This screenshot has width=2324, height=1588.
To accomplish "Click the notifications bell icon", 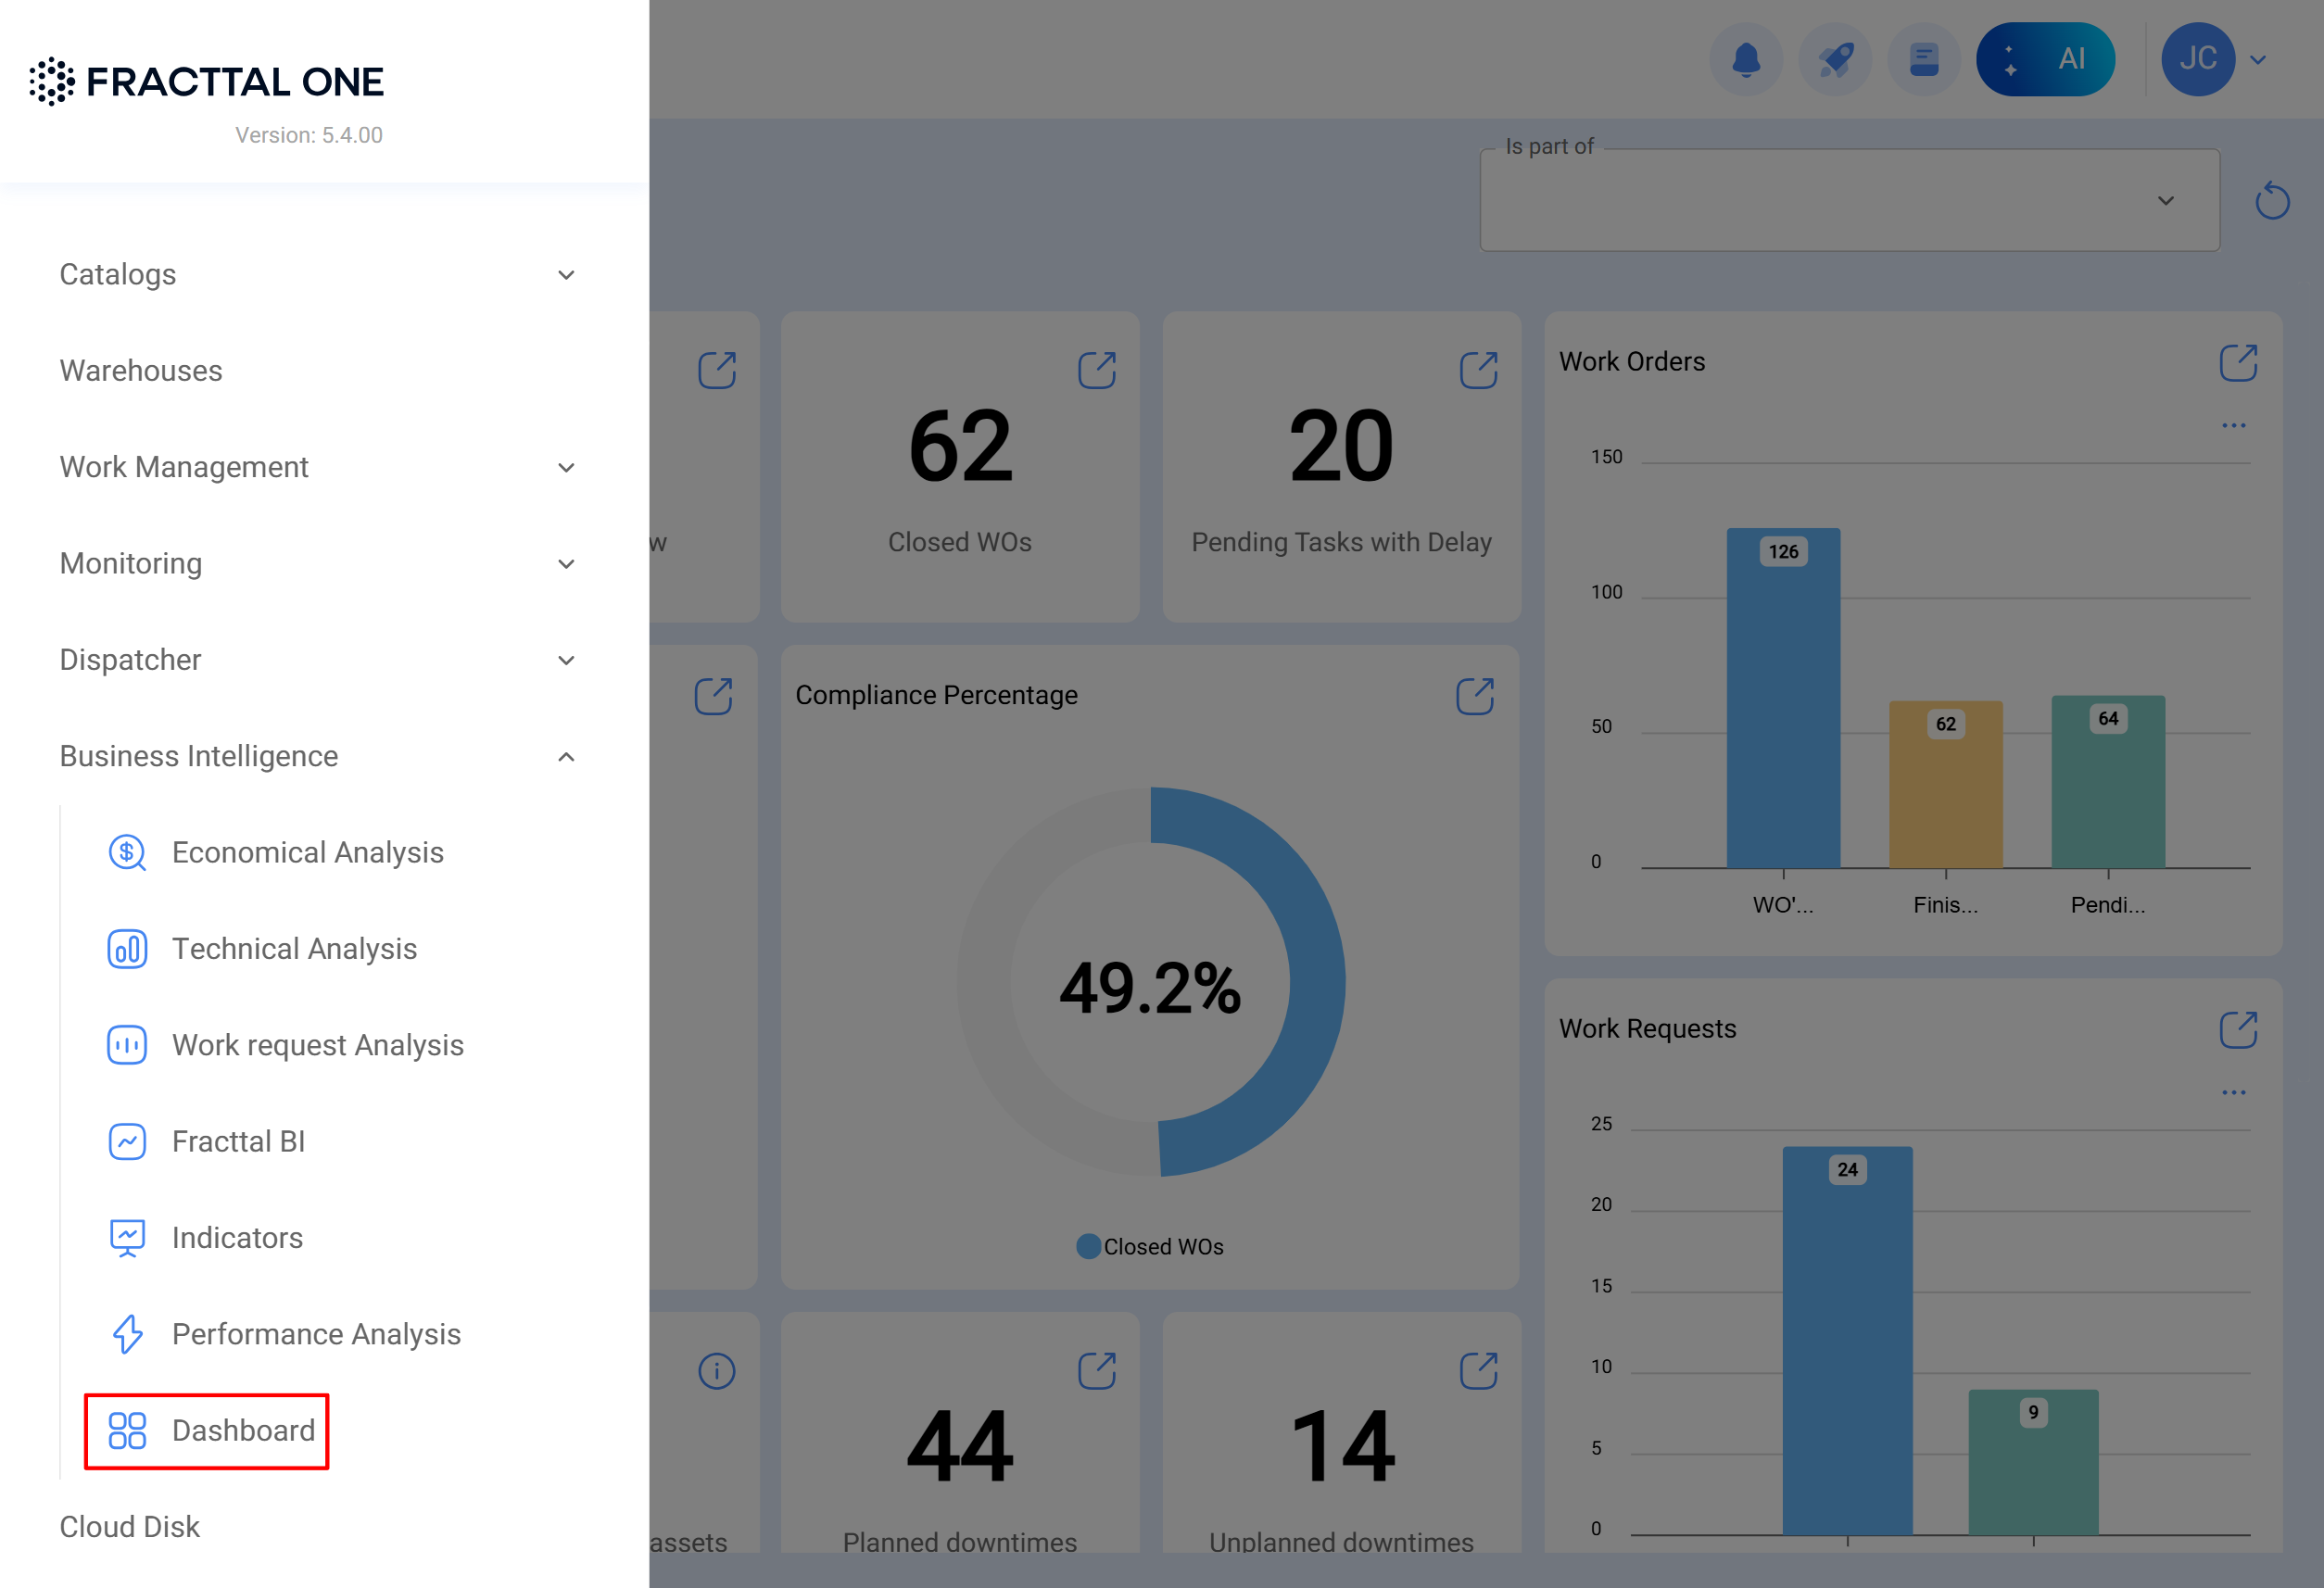I will (x=1746, y=59).
